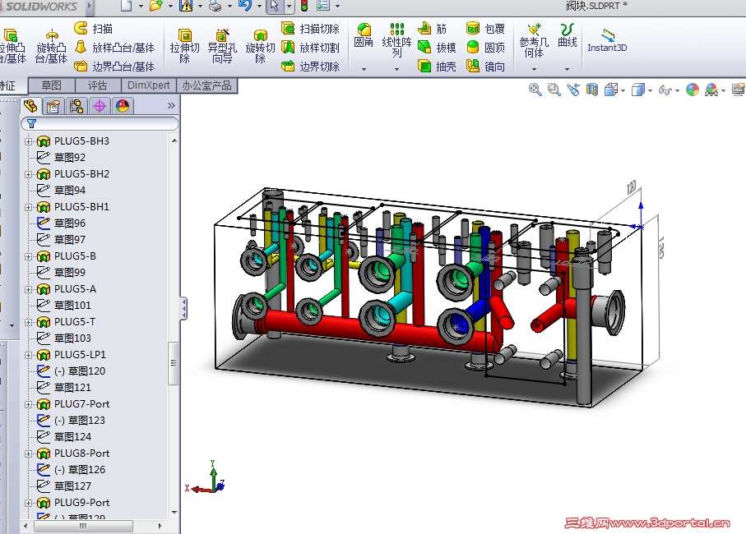Switch to the DimXpert tab
The width and height of the screenshot is (746, 534).
coord(148,85)
